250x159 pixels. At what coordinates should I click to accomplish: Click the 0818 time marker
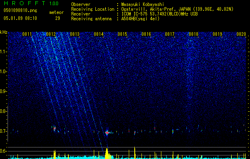click(194, 34)
